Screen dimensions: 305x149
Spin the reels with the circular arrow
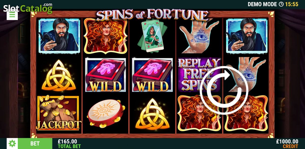(223, 90)
